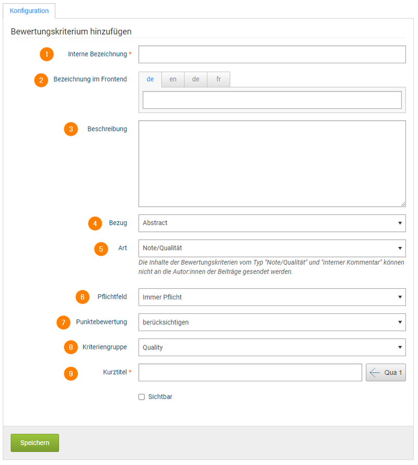Click the orange number 6 marker
Image resolution: width=418 pixels, height=465 pixels.
pyautogui.click(x=83, y=297)
